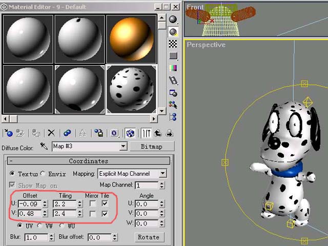Enable the U Mirror checkbox

[x=93, y=203]
